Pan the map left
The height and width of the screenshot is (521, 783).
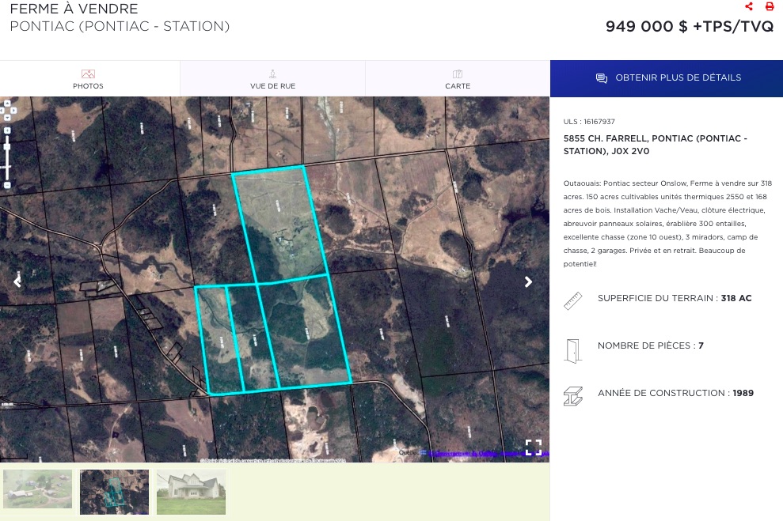tap(2, 110)
